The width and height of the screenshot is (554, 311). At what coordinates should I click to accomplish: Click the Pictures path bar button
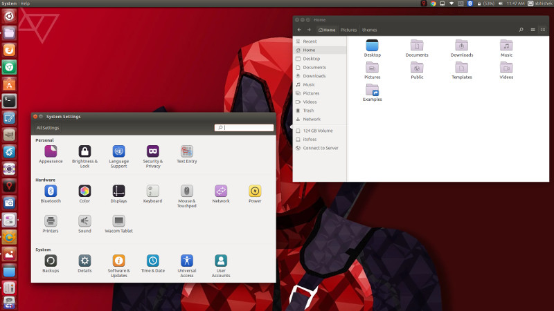pyautogui.click(x=348, y=30)
